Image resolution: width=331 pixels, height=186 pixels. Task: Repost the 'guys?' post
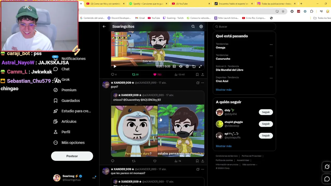pos(134,161)
